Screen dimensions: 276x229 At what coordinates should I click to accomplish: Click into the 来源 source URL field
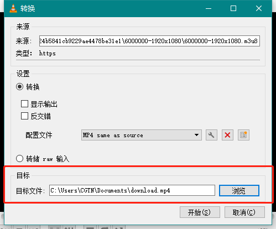pyautogui.click(x=149, y=41)
